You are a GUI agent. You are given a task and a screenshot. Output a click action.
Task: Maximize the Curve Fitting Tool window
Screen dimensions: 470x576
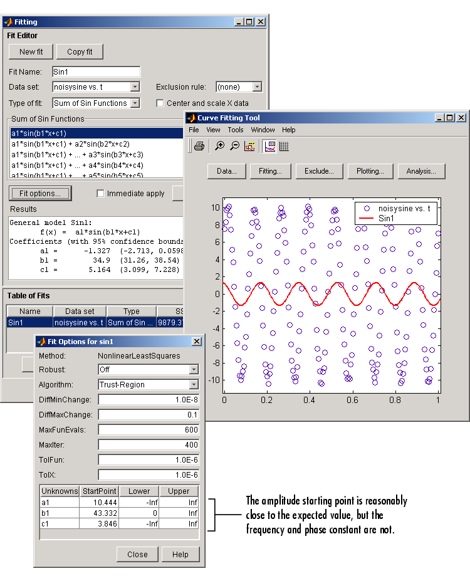pyautogui.click(x=450, y=118)
